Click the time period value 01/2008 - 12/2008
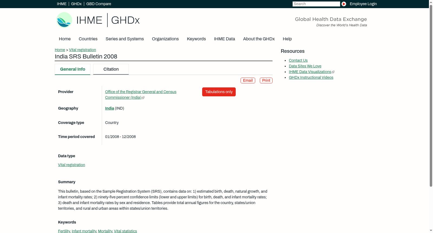 point(120,137)
